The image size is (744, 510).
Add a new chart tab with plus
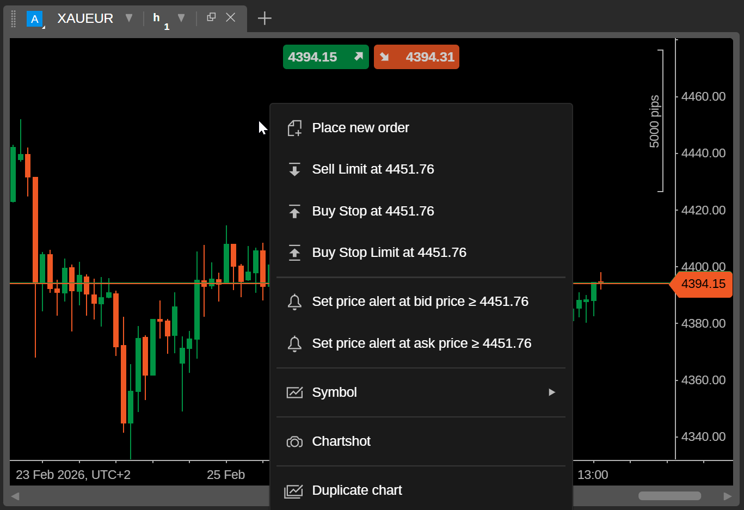click(x=265, y=18)
